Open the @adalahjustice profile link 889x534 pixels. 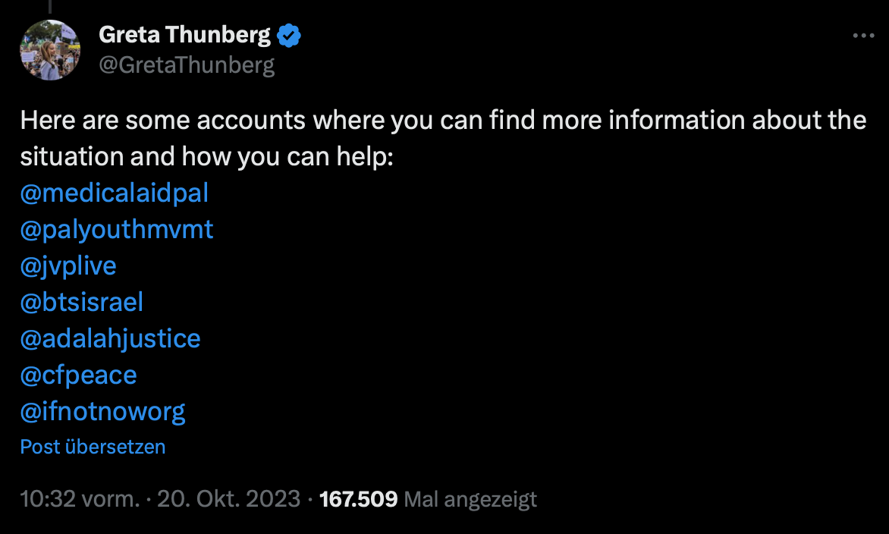[110, 338]
